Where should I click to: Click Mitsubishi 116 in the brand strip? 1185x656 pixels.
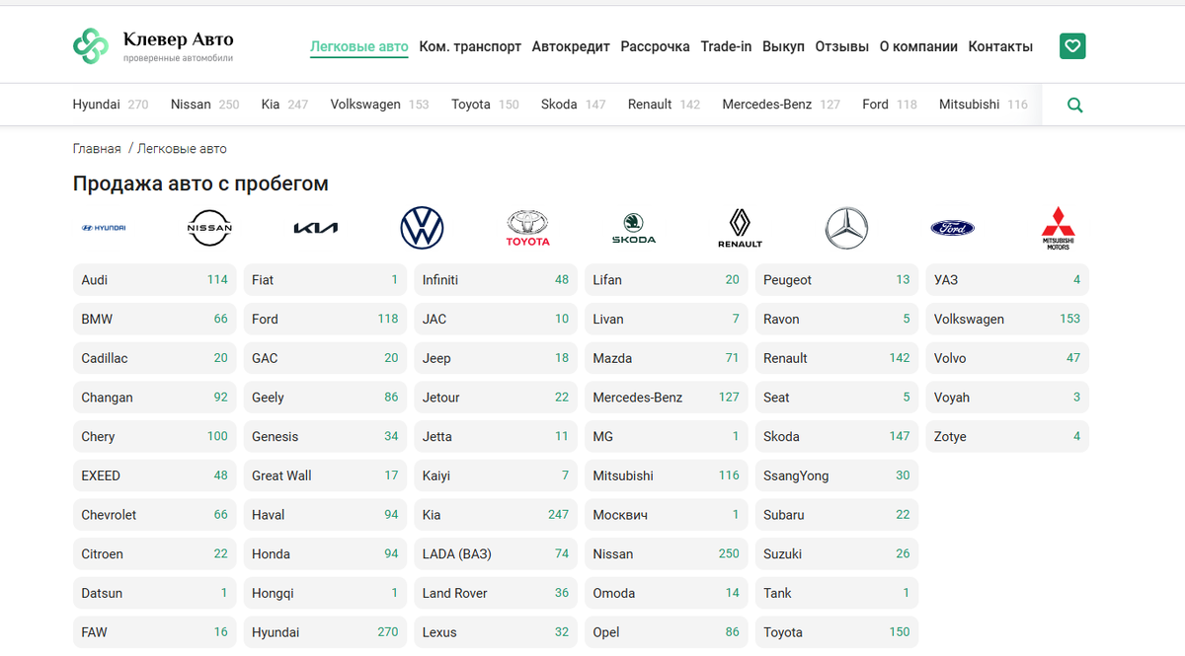click(983, 105)
